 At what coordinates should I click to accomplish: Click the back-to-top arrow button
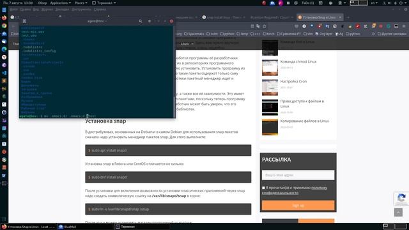tap(398, 212)
